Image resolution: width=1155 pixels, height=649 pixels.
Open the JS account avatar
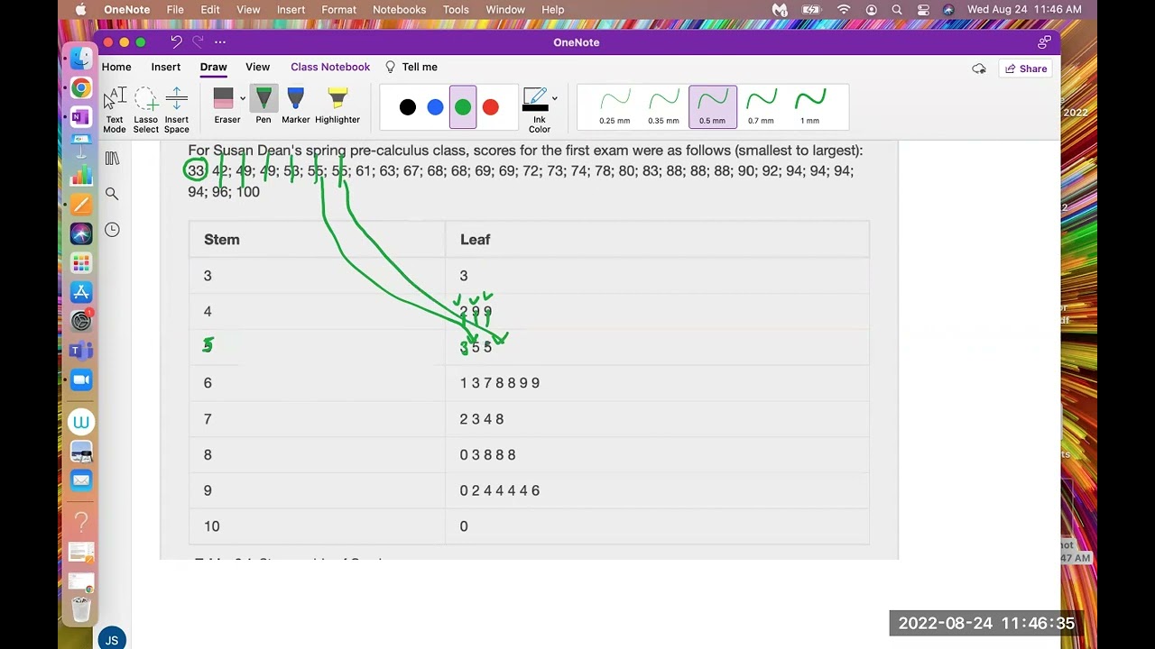(x=112, y=639)
